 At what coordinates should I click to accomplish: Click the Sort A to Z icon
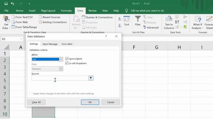point(120,19)
